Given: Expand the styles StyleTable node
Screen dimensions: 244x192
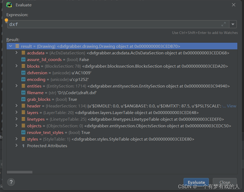Looking at the screenshot, I should (16, 139).
